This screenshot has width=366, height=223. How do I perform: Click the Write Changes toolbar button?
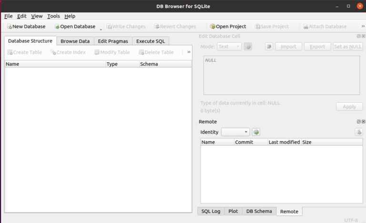click(x=126, y=27)
